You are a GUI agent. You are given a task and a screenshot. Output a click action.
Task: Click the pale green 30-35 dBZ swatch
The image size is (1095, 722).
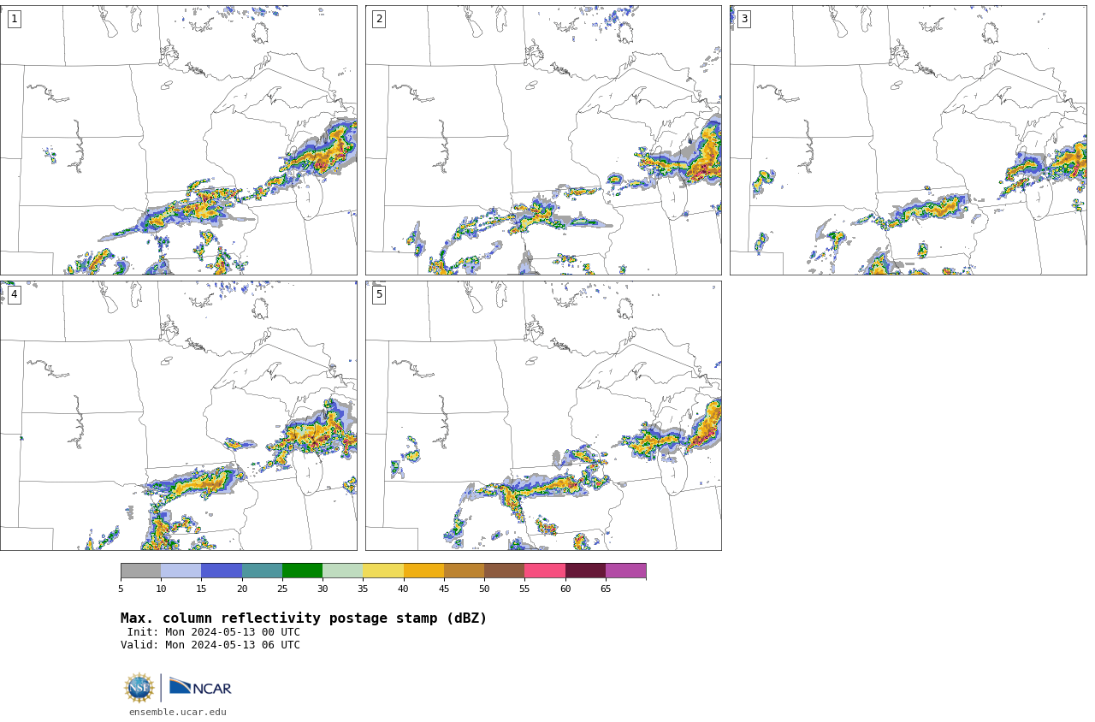pos(342,571)
